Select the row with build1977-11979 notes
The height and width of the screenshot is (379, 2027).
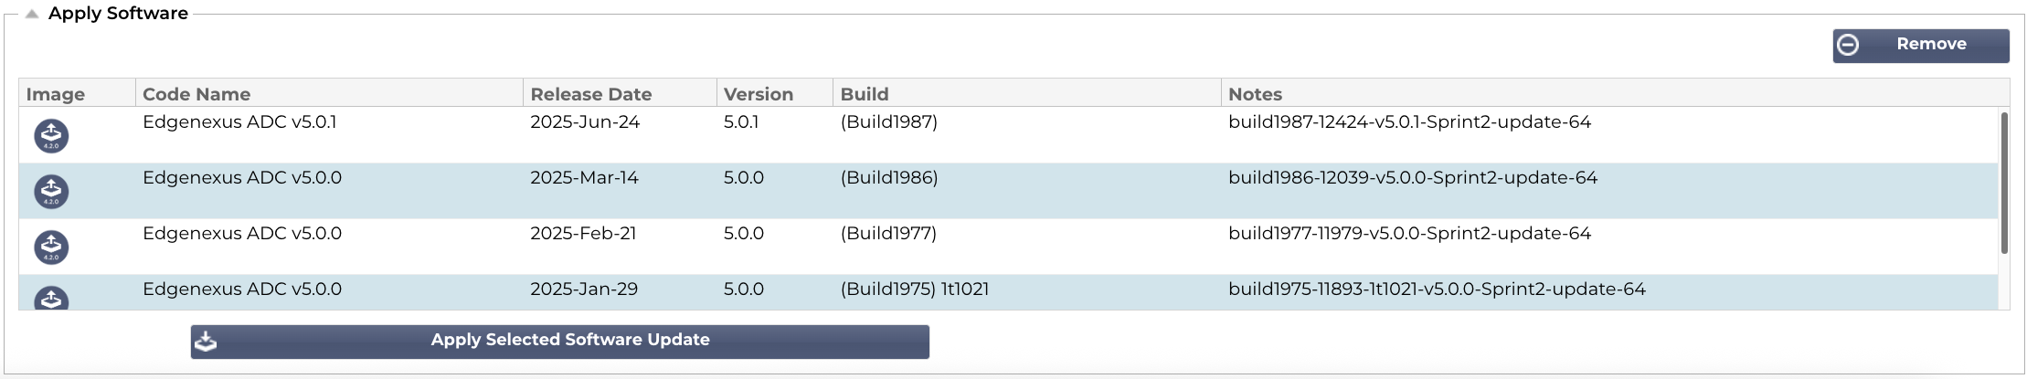[1008, 247]
